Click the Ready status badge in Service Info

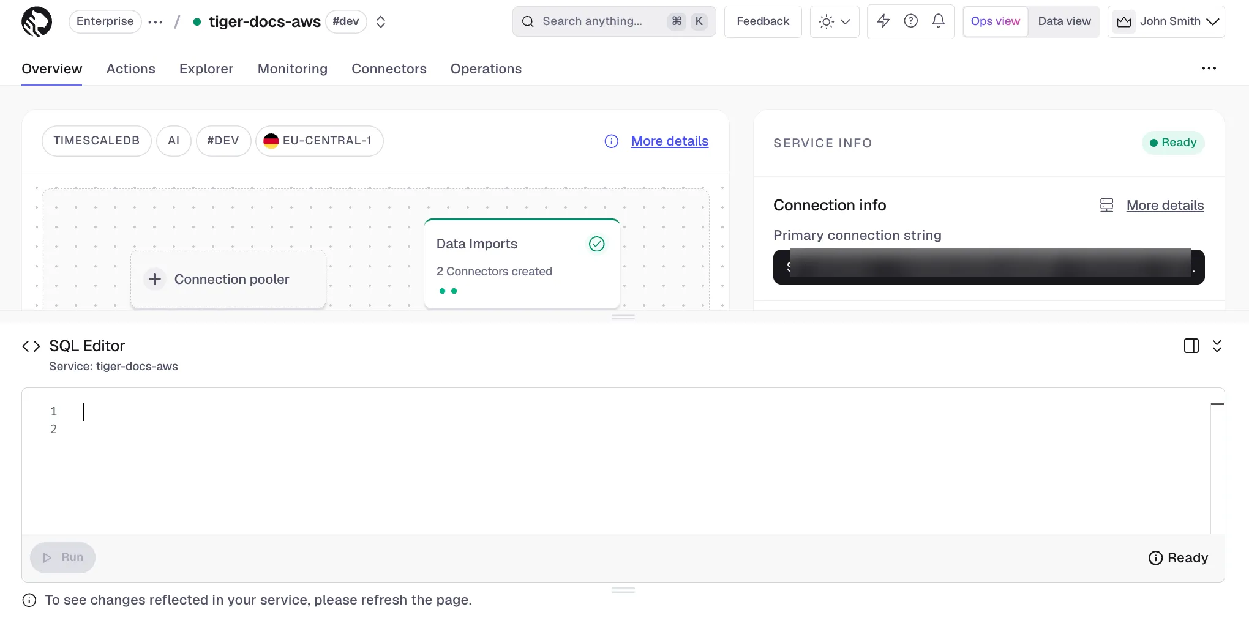pos(1173,143)
